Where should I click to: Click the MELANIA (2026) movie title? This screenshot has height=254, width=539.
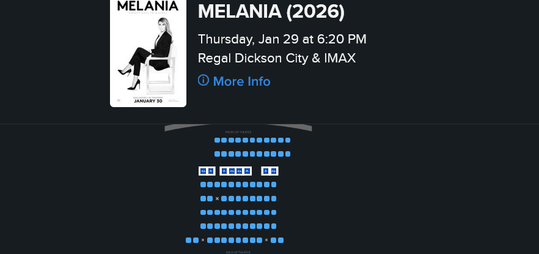pyautogui.click(x=271, y=11)
